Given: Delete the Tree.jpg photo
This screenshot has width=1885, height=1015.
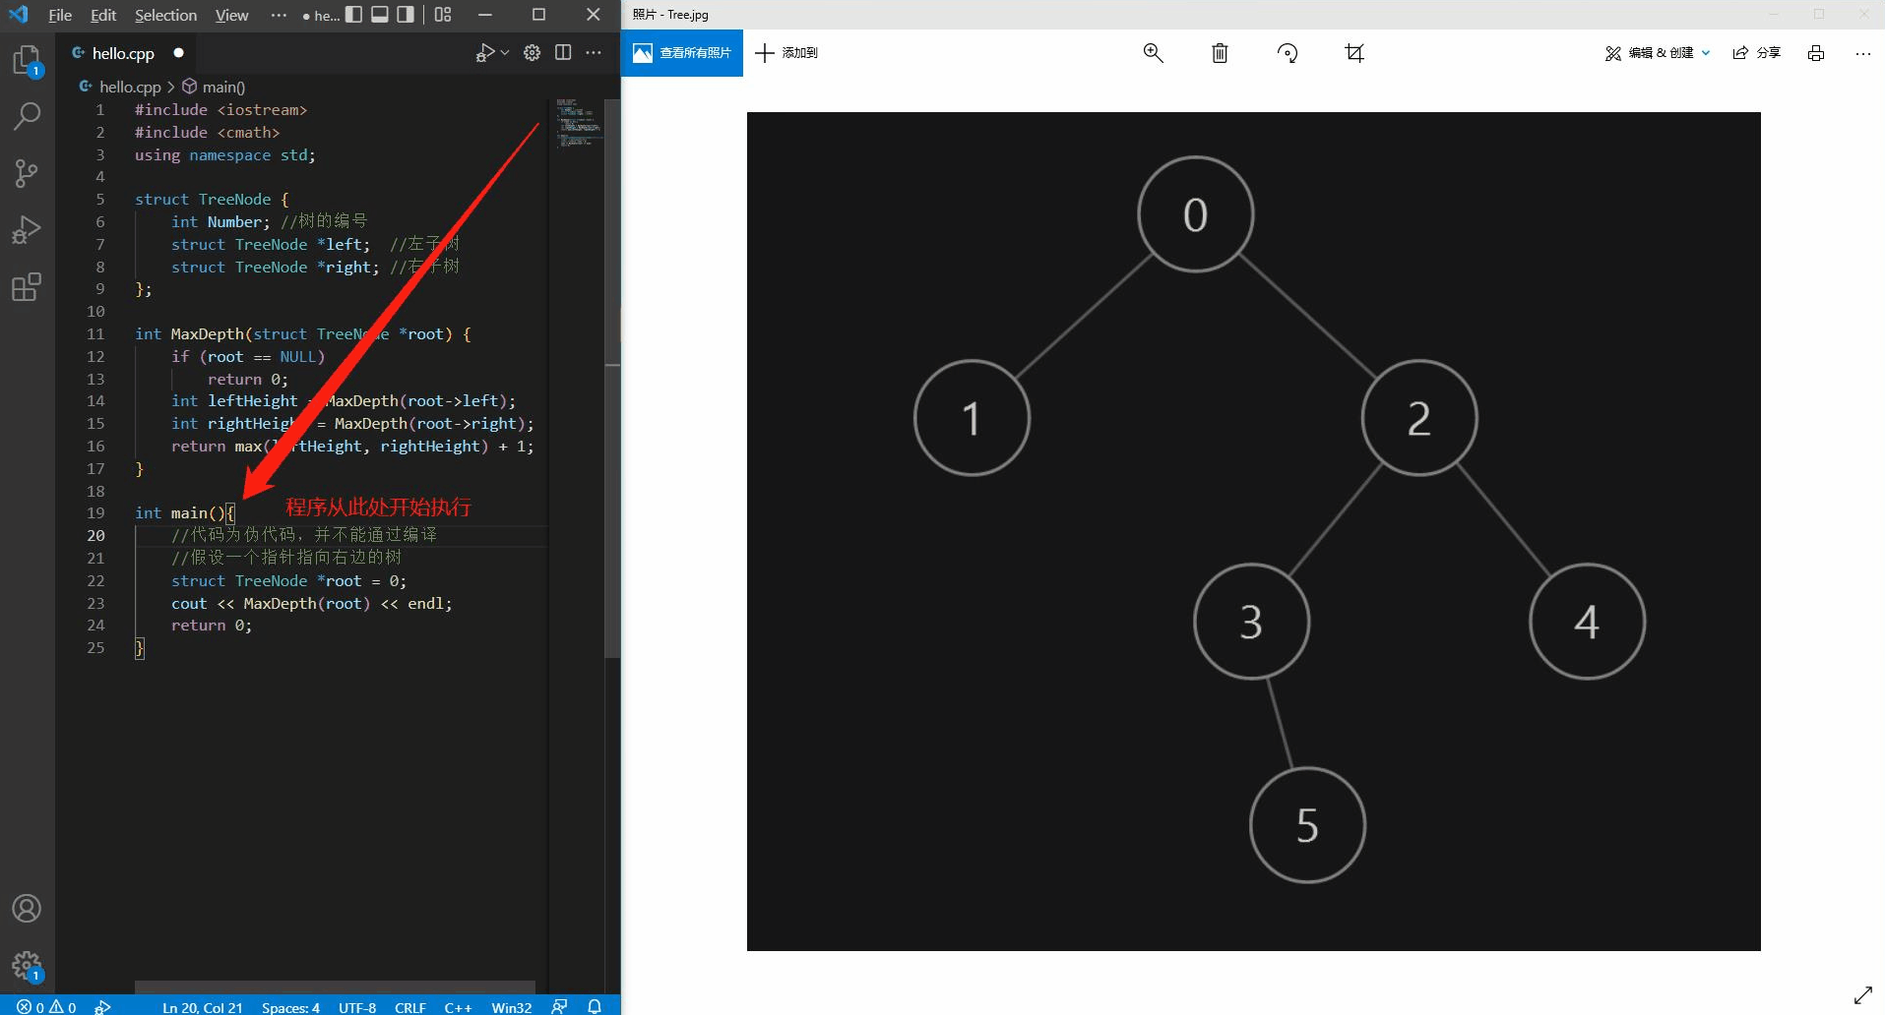Looking at the screenshot, I should click(x=1220, y=53).
